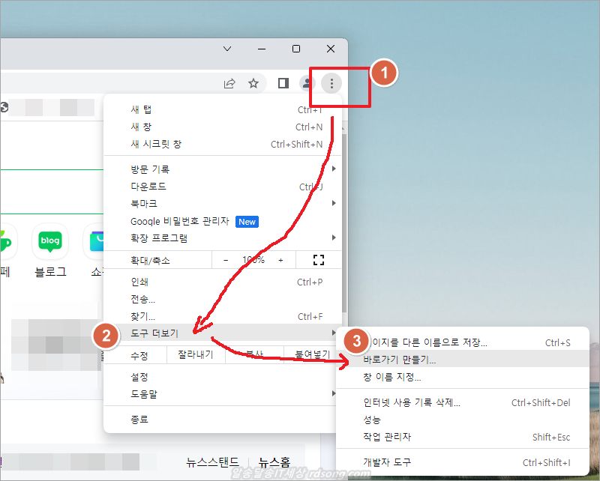Click the Chrome three-dot menu icon
This screenshot has height=481, width=600.
pos(331,84)
